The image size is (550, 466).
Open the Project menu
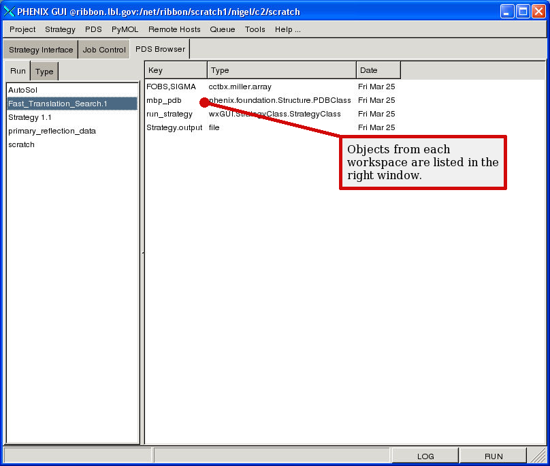click(x=22, y=29)
